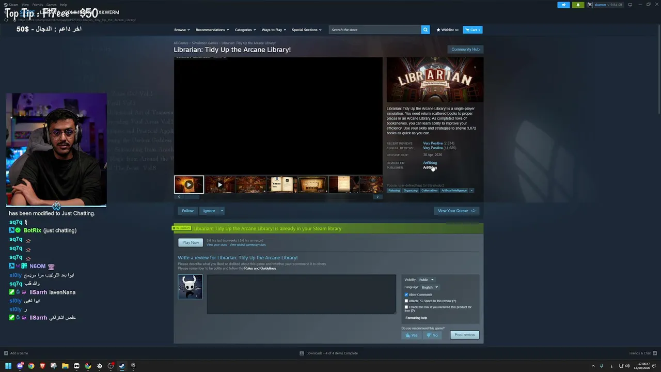Click in the Search the store field
Viewport: 661px width, 372px height.
pyautogui.click(x=375, y=30)
